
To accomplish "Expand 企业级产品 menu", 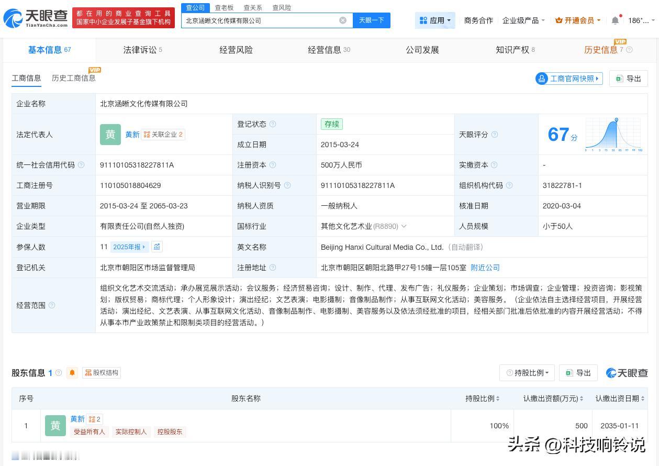I will pos(523,20).
